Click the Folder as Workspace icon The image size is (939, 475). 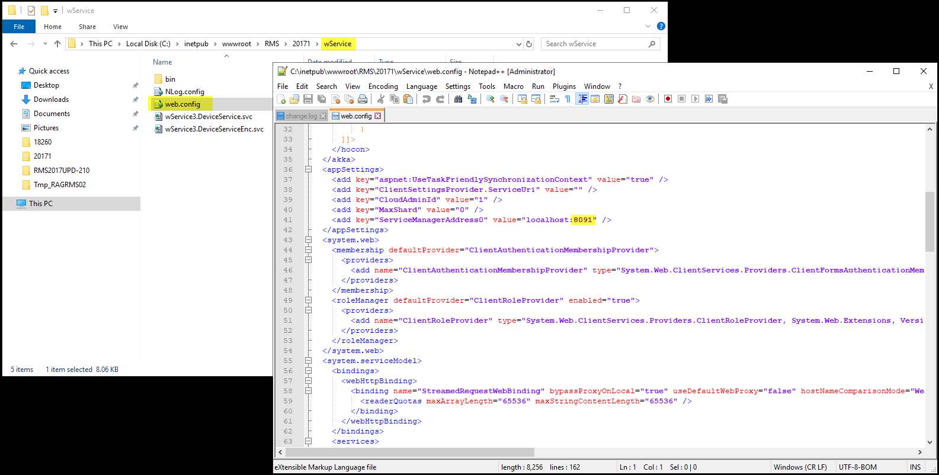tap(636, 99)
